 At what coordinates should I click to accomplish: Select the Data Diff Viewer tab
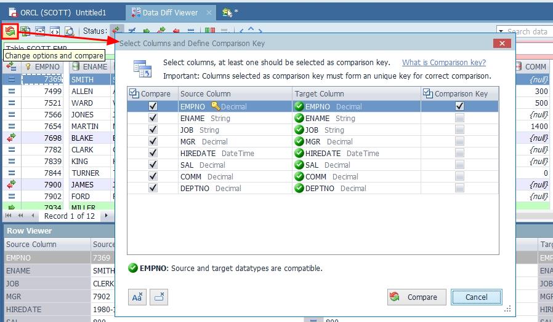[x=169, y=12]
